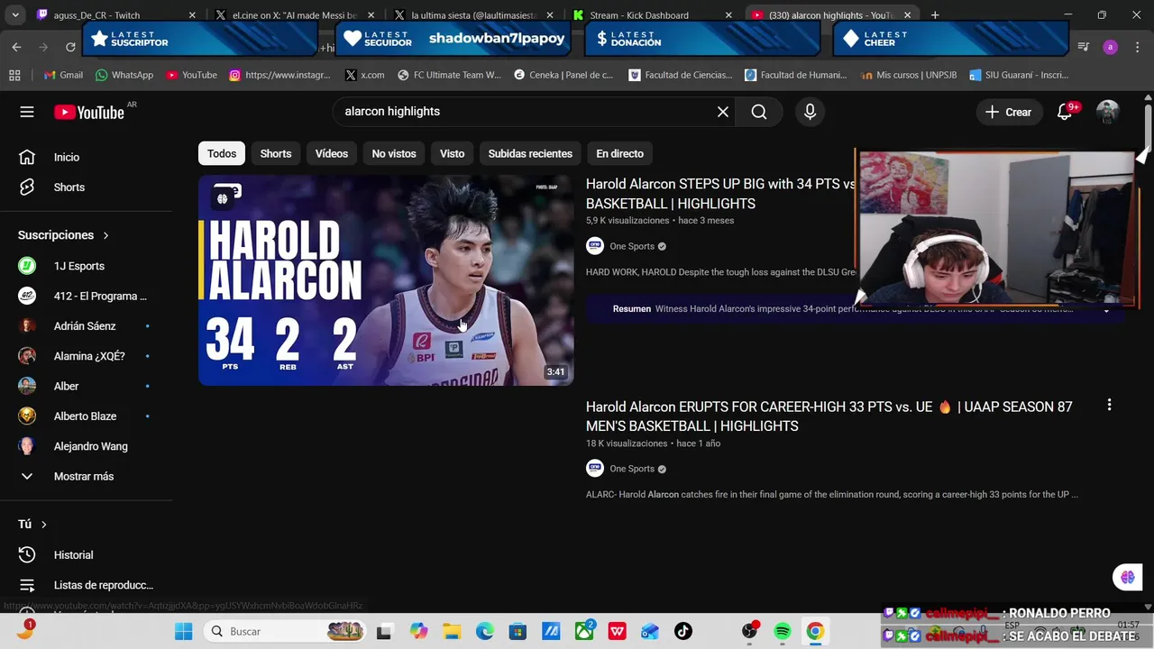Start voice search with the microphone
The image size is (1154, 649).
810,112
